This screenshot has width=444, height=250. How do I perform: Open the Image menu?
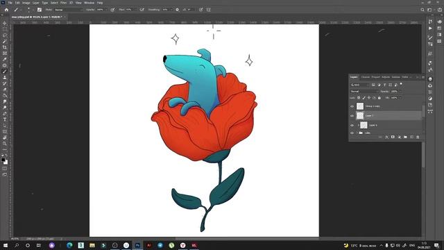[26, 3]
